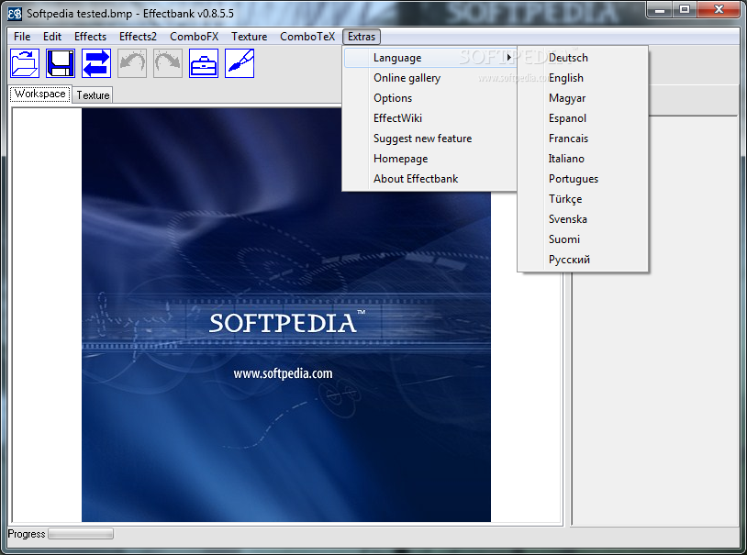Screen dimensions: 747x555
Task: Minimize the Effectbank window
Action: [659, 9]
